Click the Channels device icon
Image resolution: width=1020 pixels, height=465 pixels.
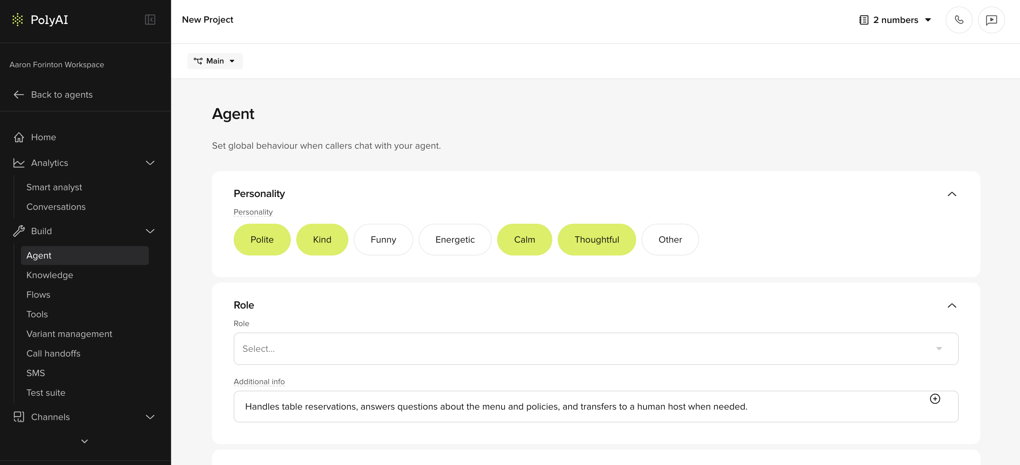[x=19, y=417]
